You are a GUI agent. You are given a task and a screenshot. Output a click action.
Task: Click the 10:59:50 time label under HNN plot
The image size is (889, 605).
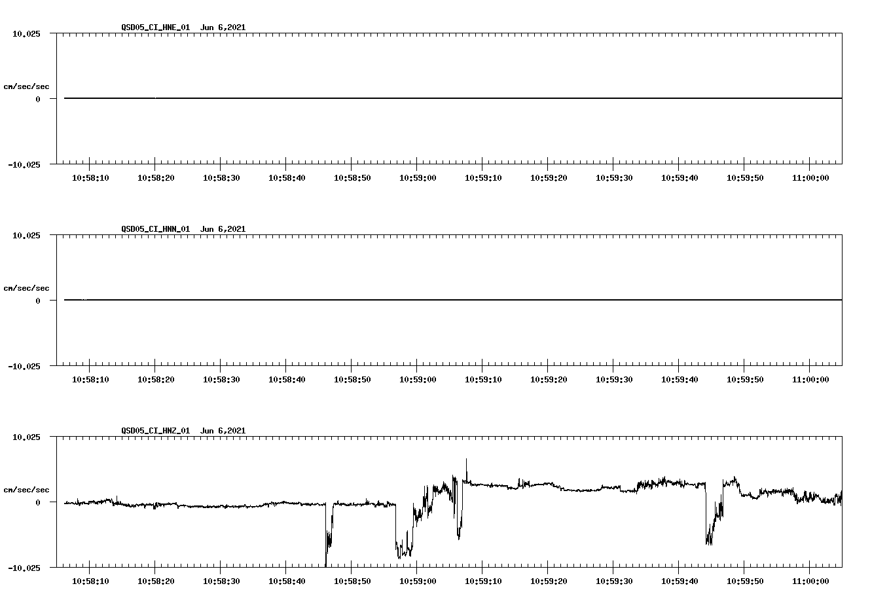point(745,380)
